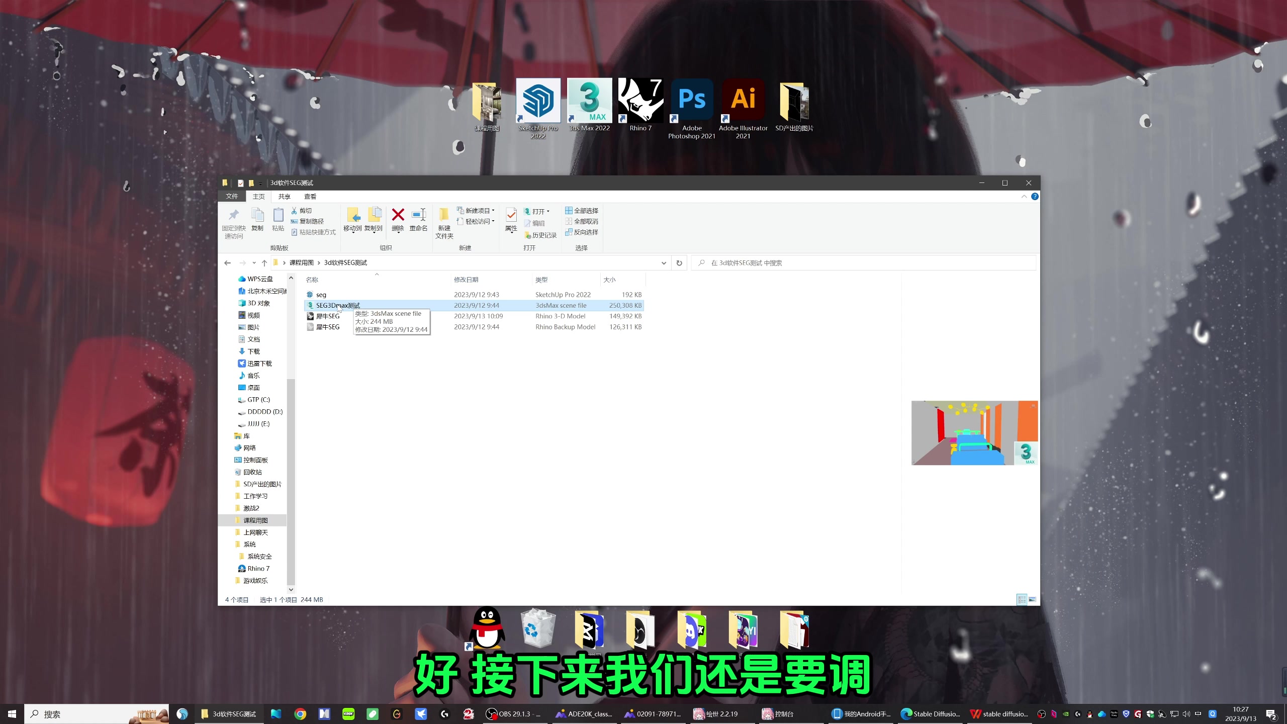Open the View (查看) ribbon tab
Viewport: 1287px width, 724px height.
[310, 197]
